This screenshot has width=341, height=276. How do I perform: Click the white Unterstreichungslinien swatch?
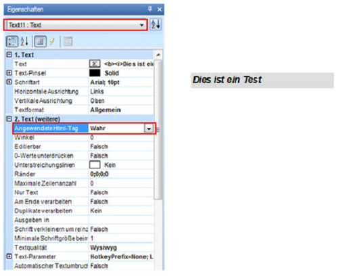pos(95,165)
